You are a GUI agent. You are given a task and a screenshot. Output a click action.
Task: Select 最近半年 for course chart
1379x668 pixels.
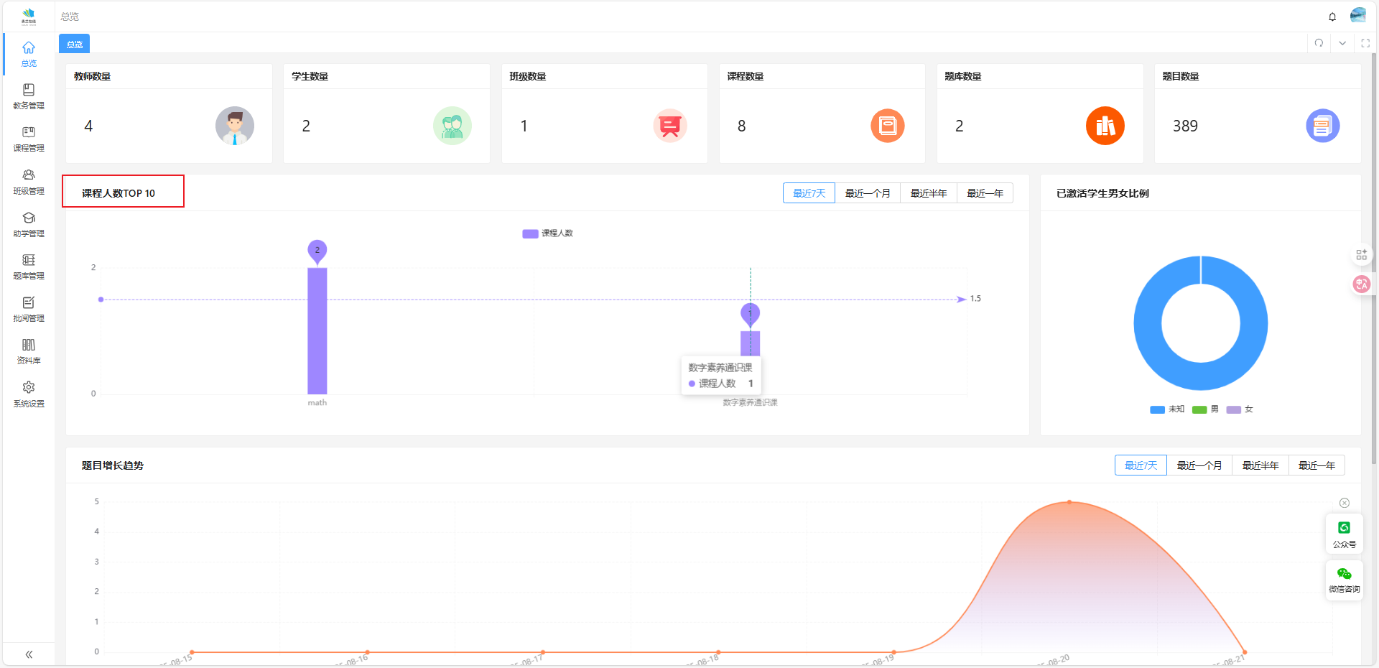[x=928, y=193]
